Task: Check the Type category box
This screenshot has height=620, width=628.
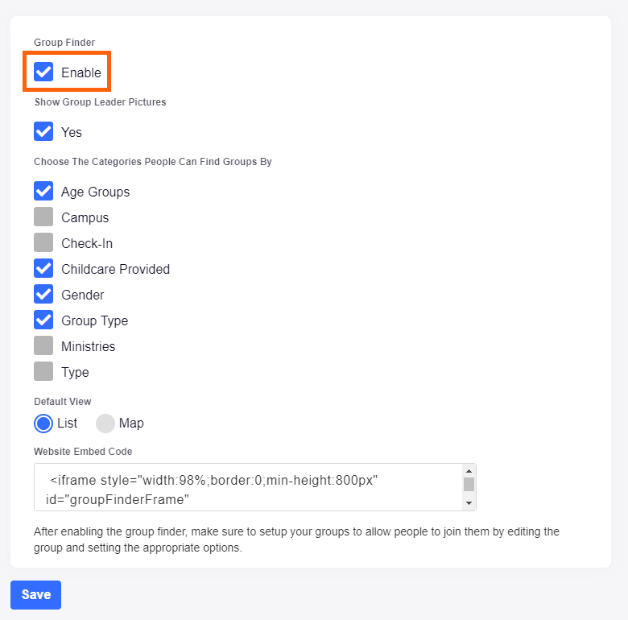Action: coord(43,372)
